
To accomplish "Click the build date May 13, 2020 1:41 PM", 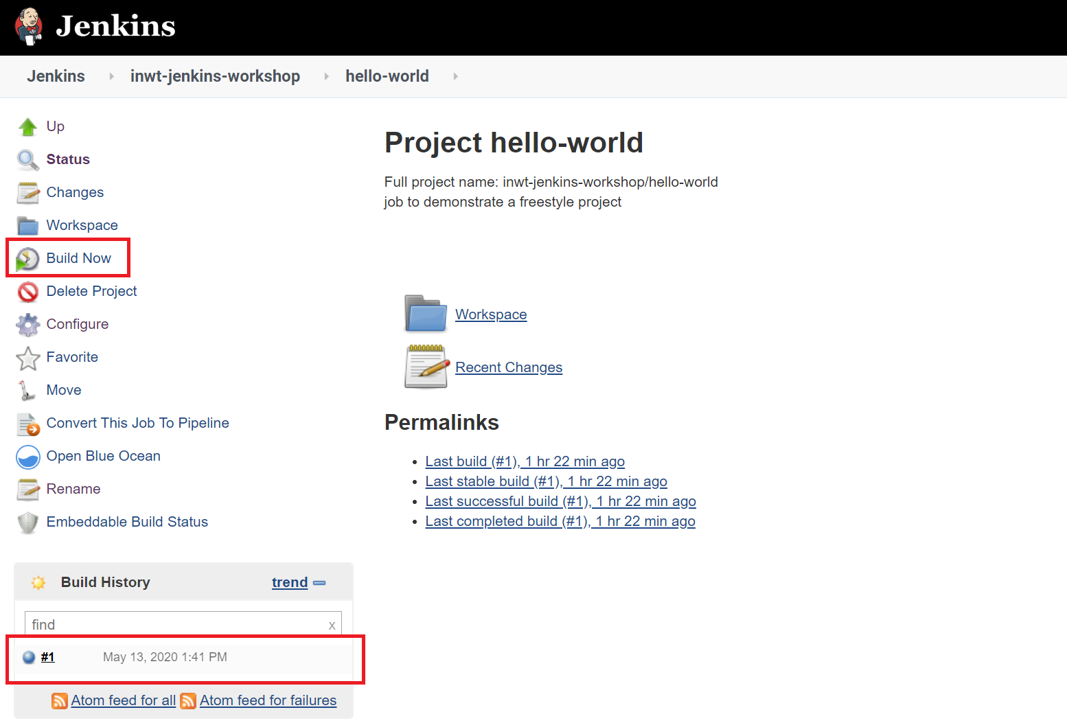I will click(165, 657).
